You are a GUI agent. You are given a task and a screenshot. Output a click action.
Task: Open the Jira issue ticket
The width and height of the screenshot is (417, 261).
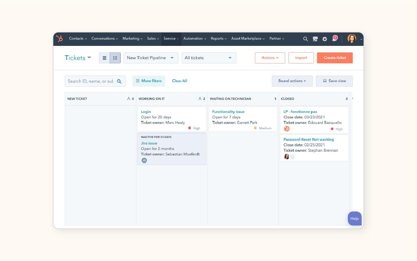149,143
